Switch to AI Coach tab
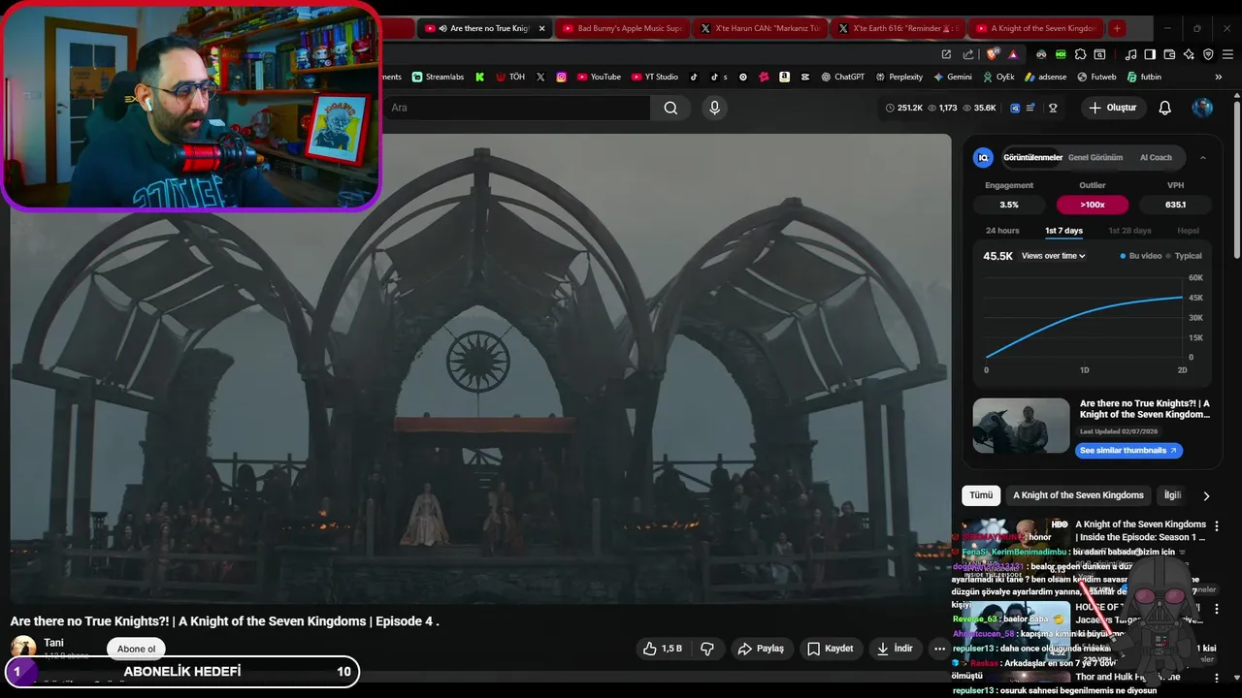The height and width of the screenshot is (698, 1242). tap(1156, 157)
